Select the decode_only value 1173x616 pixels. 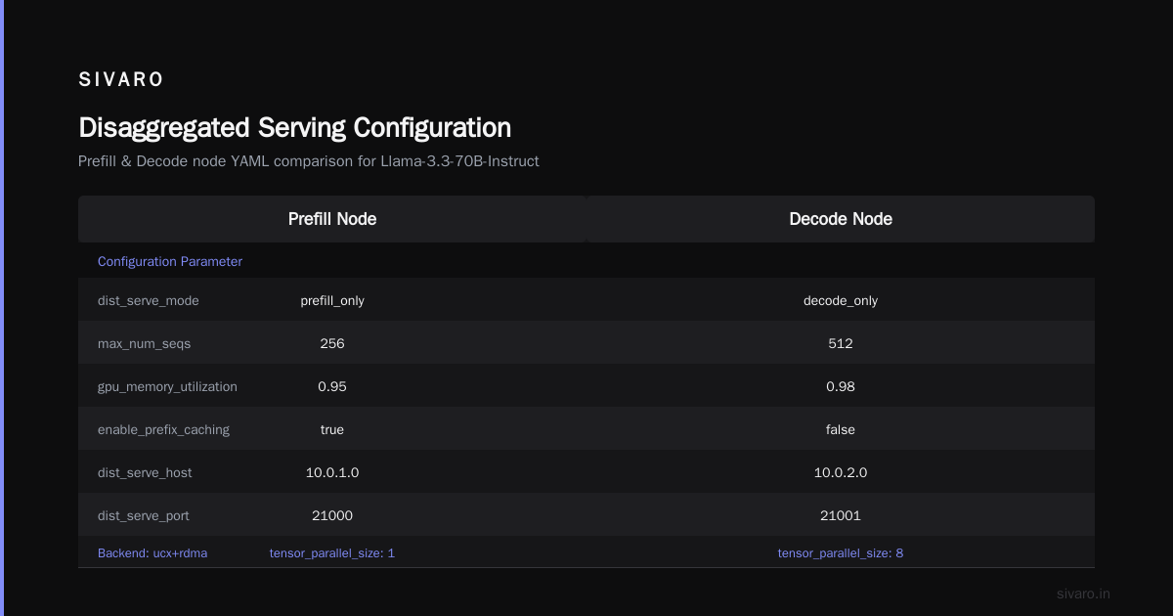pyautogui.click(x=841, y=301)
